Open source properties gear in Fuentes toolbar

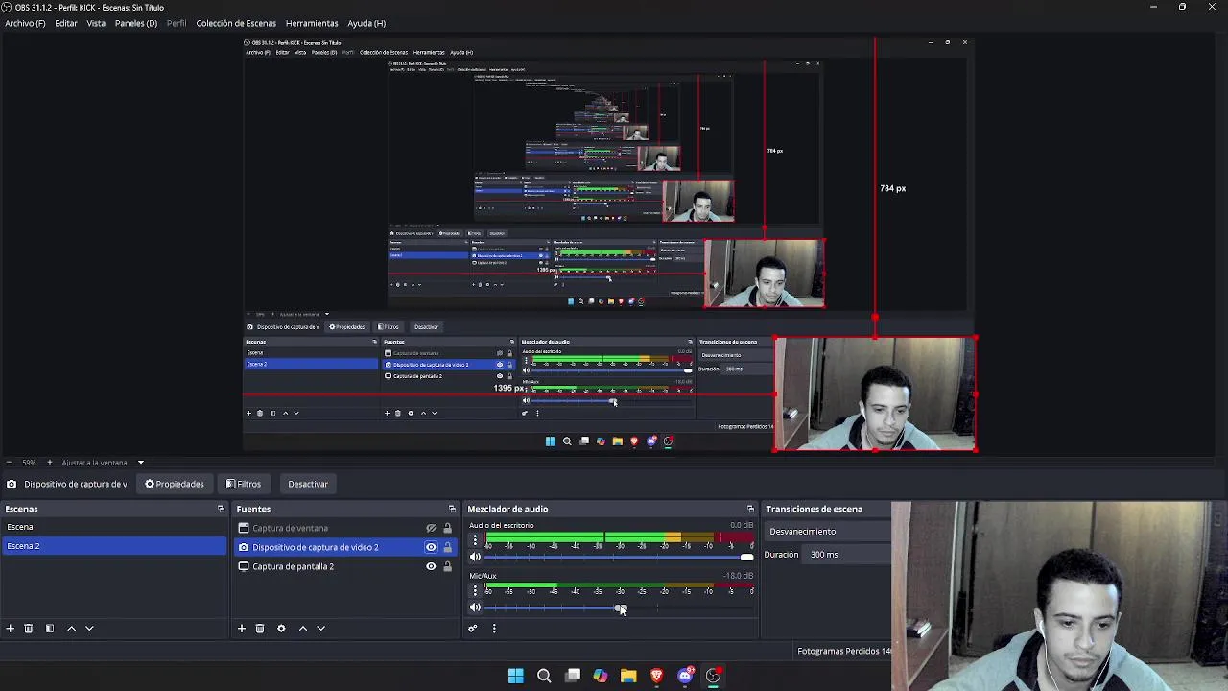281,629
